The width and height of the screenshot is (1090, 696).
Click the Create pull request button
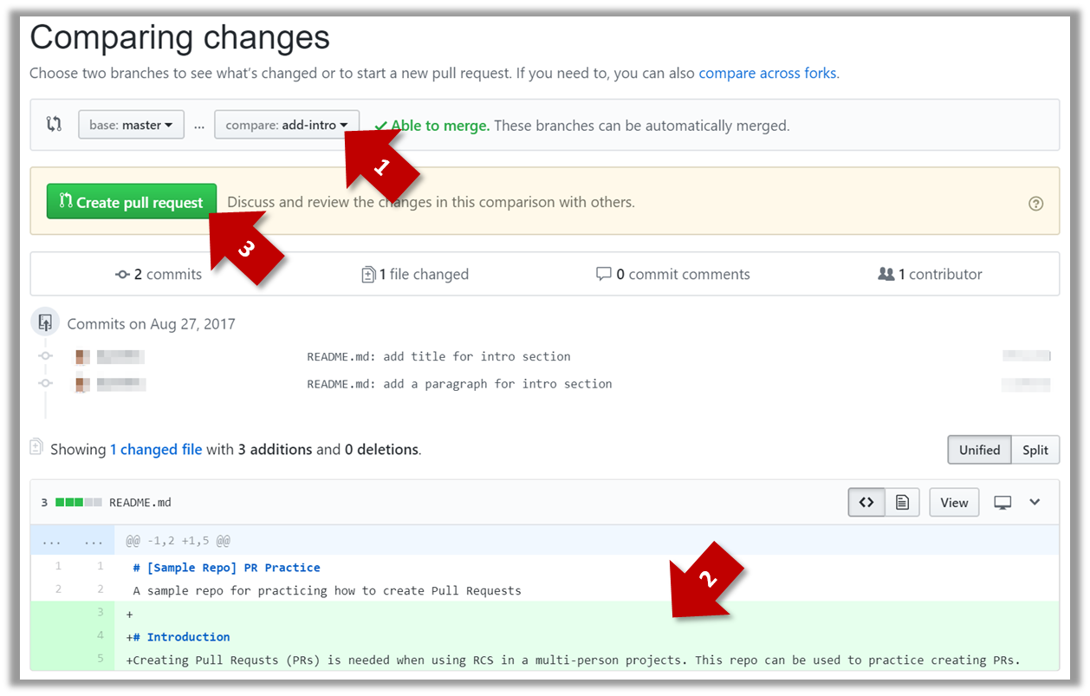pos(131,202)
